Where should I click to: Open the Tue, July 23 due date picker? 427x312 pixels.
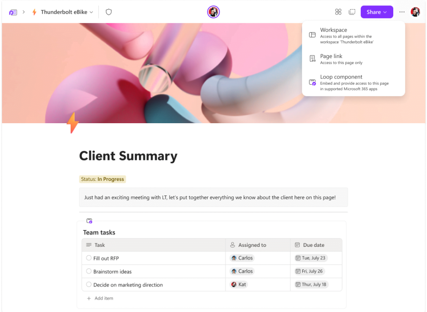(311, 258)
